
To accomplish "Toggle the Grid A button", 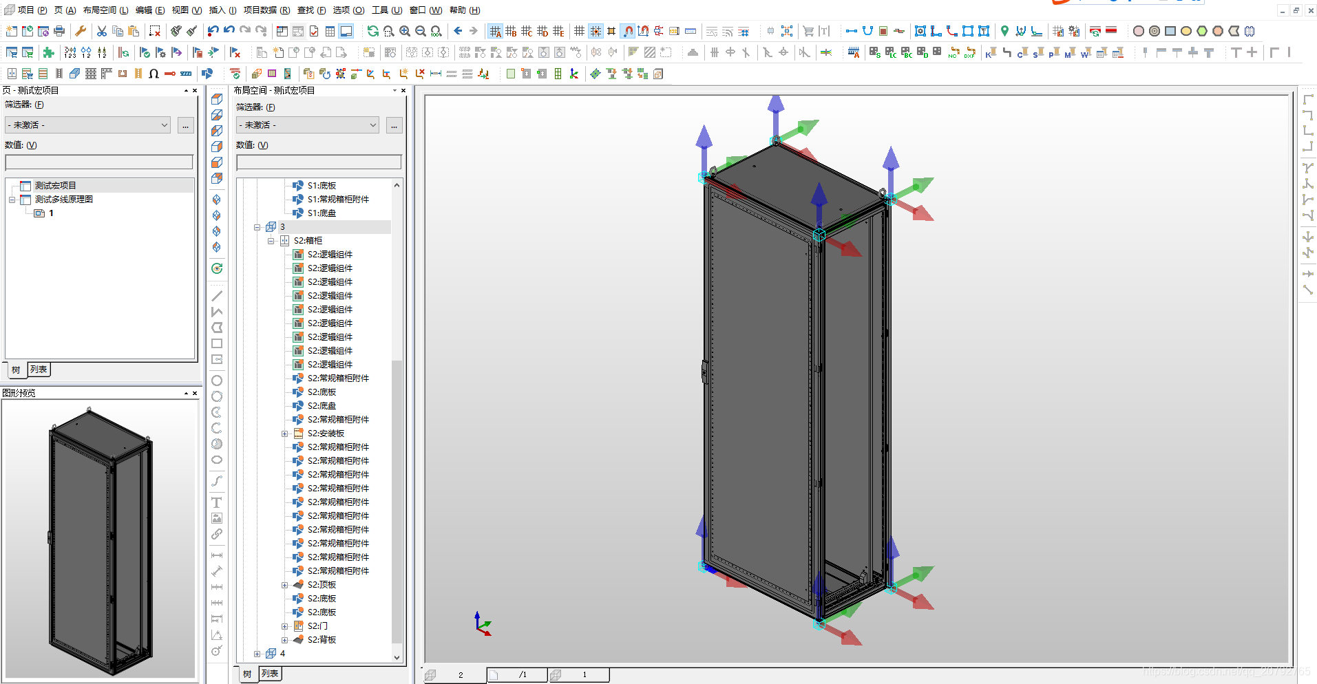I will coord(495,31).
